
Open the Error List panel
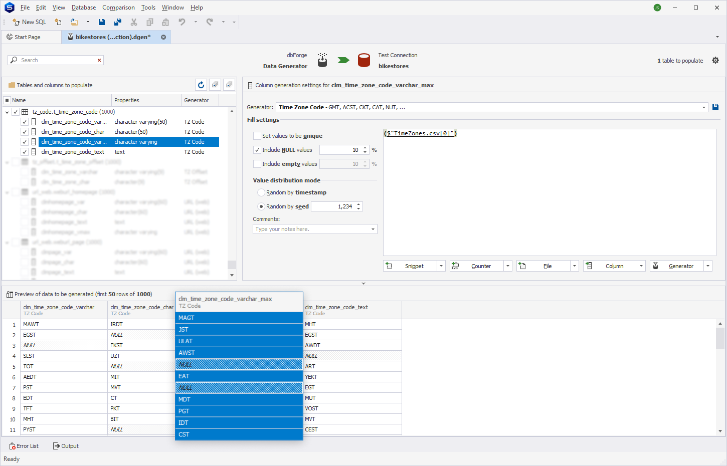pos(24,446)
